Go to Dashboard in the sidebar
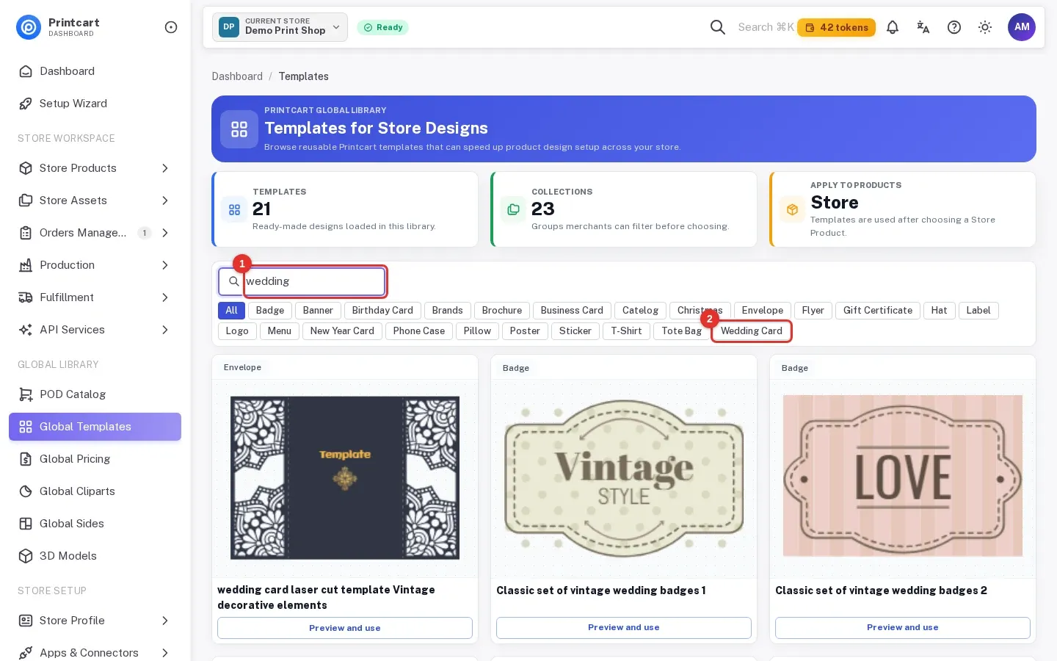 pos(95,71)
